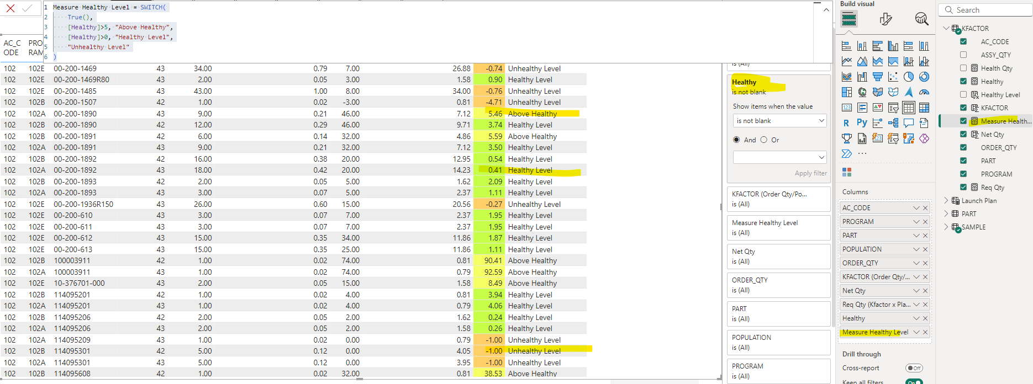Choose the Matrix visual
The image size is (1033, 384).
tap(924, 108)
